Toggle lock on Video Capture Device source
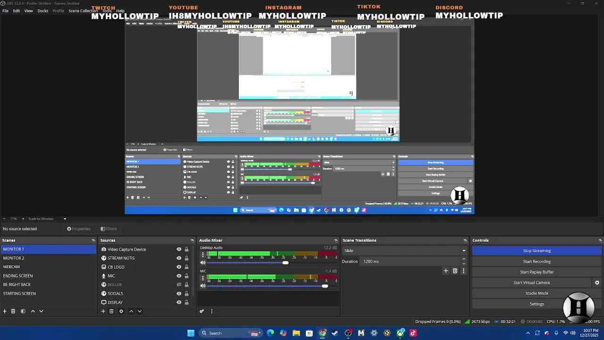The height and width of the screenshot is (340, 604). tap(186, 249)
